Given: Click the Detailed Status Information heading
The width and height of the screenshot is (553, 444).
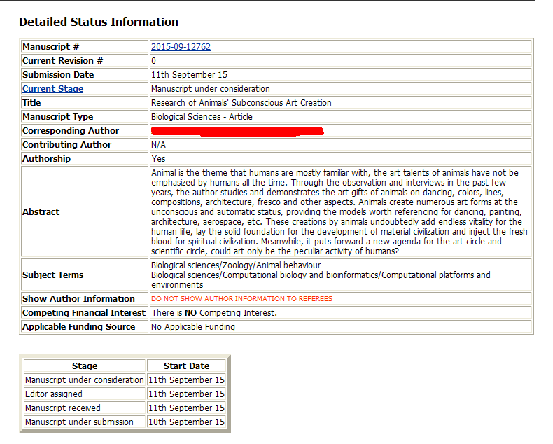Looking at the screenshot, I should pyautogui.click(x=99, y=22).
